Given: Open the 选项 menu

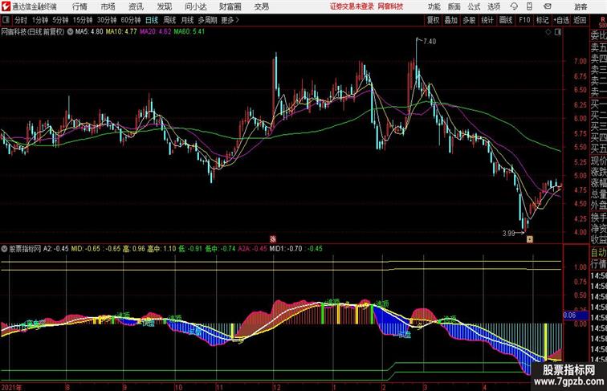Looking at the screenshot, I should 494,6.
